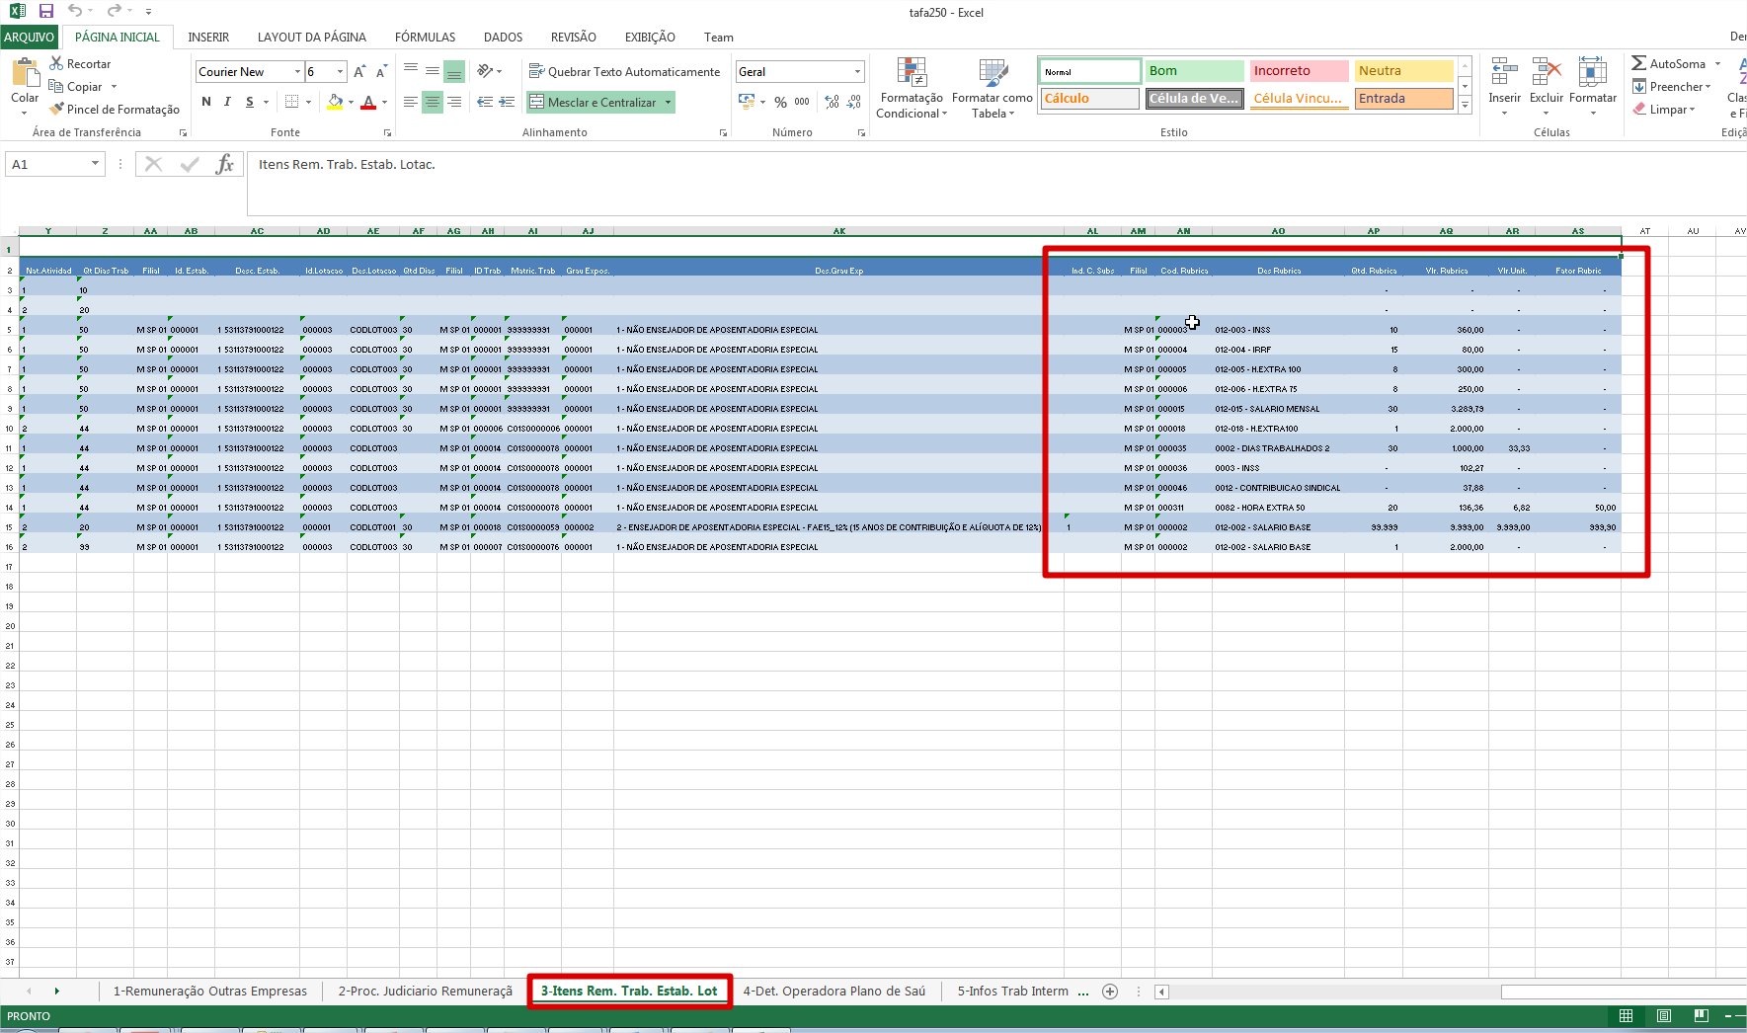Toggle horizontal center alignment
The image size is (1747, 1033).
coord(433,102)
